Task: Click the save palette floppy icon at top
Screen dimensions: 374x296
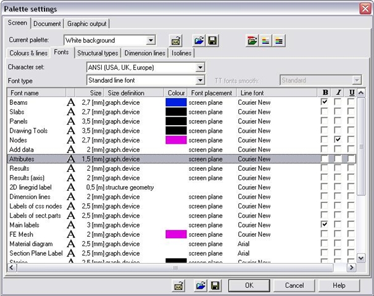Action: point(212,41)
